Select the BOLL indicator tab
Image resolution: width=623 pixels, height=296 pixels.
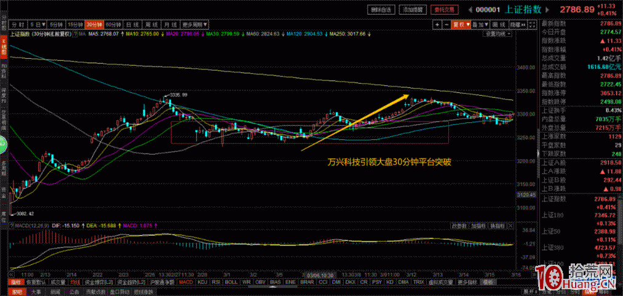point(231,282)
